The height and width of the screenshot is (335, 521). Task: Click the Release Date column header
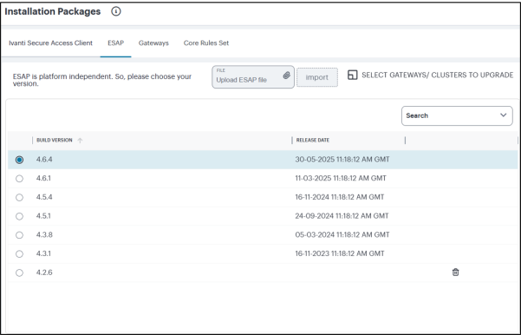pyautogui.click(x=313, y=140)
